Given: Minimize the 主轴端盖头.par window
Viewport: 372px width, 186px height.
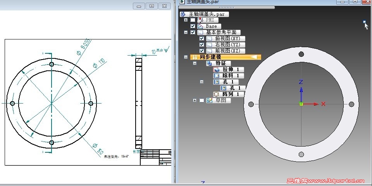Looking at the screenshot, I should tap(342, 2).
